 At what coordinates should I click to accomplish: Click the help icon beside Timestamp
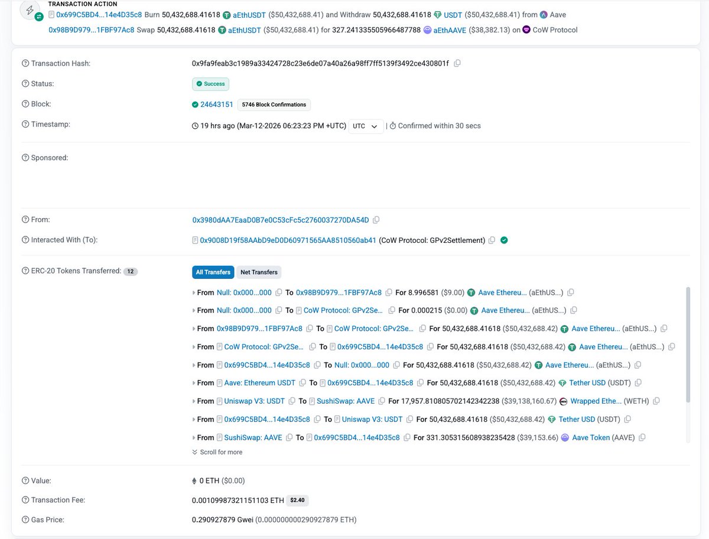click(x=25, y=124)
